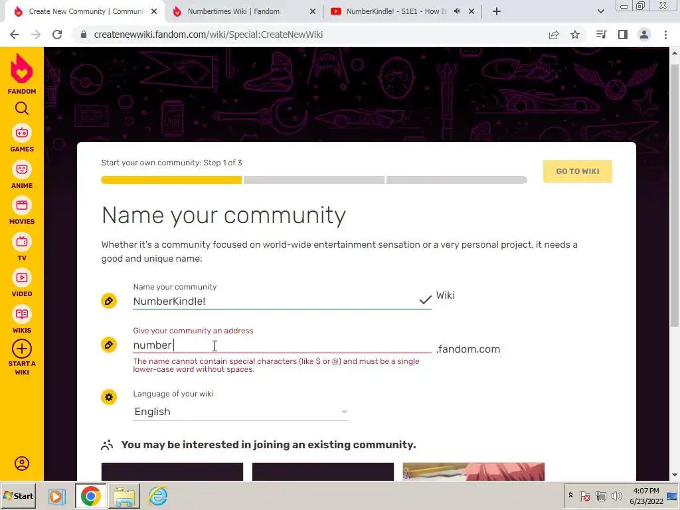Screen dimensions: 680x510
Task: Click the gear icon beside wiki language
Action: 109,397
